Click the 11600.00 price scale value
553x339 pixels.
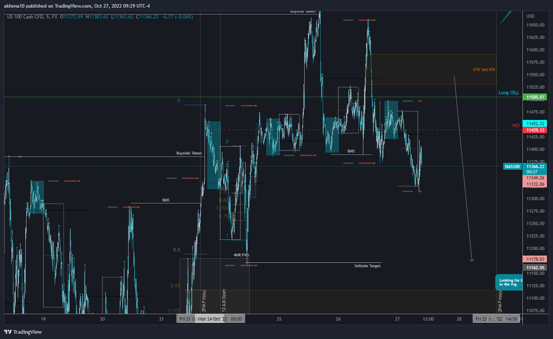(x=535, y=50)
